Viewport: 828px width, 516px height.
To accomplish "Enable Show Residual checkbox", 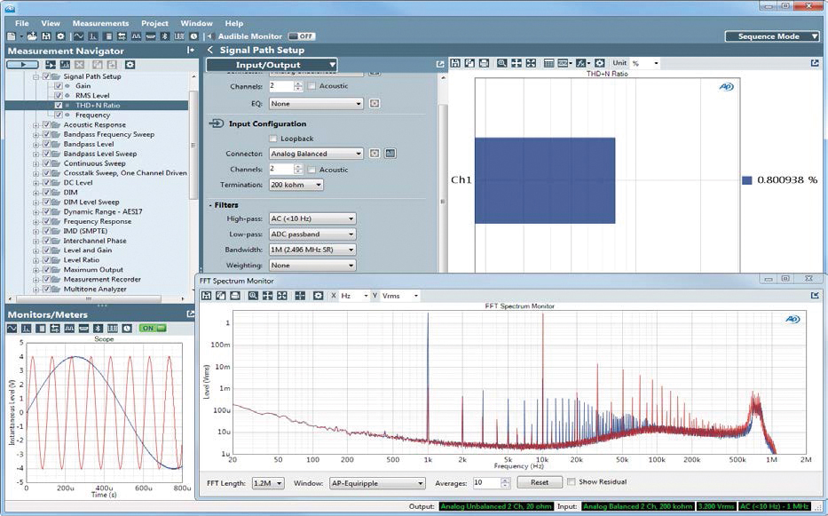I will (x=571, y=482).
